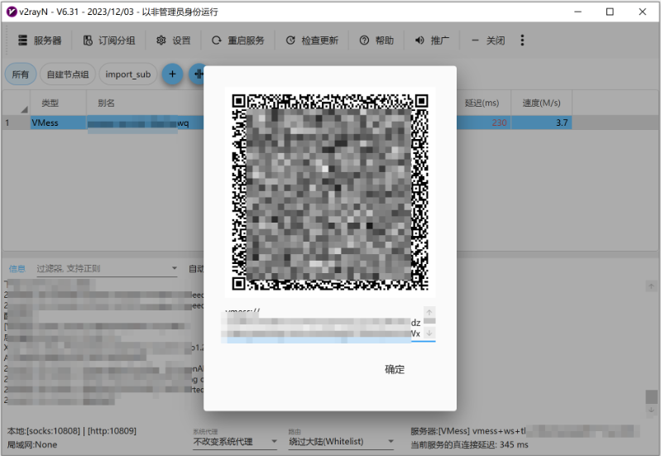This screenshot has height=456, width=661.
Task: Click the log panel scroll-up arrow
Action: pos(651,286)
